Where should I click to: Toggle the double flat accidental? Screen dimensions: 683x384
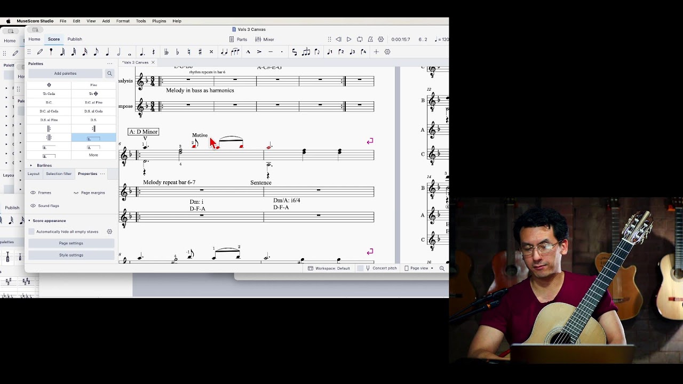[x=166, y=52]
